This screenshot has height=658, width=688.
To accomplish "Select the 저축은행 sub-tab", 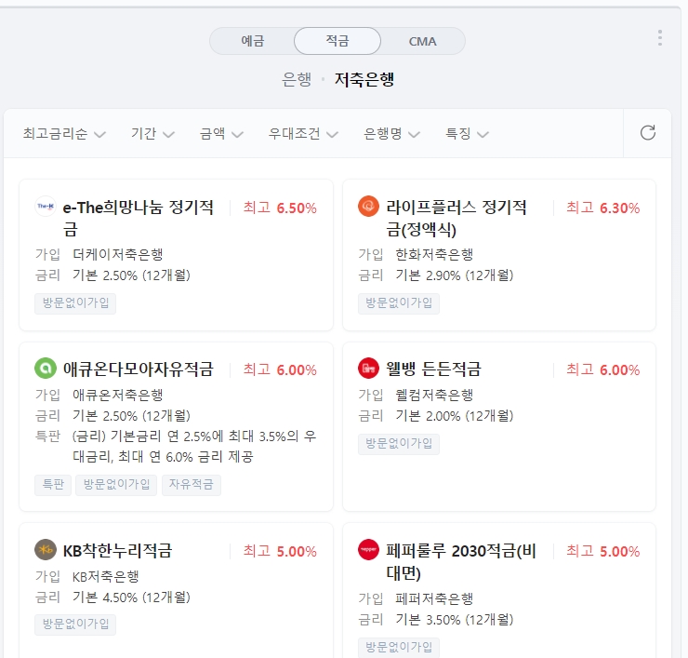I will pyautogui.click(x=364, y=79).
